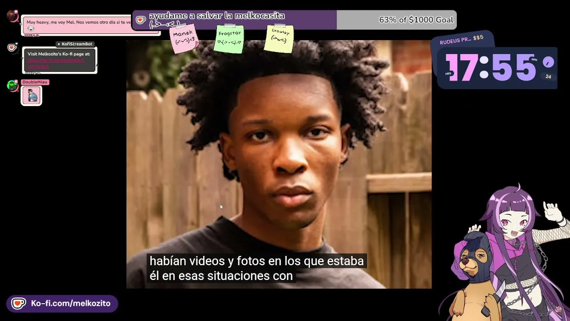Click the emote image in DoubleMiau's message
Image resolution: width=570 pixels, height=321 pixels.
[32, 95]
